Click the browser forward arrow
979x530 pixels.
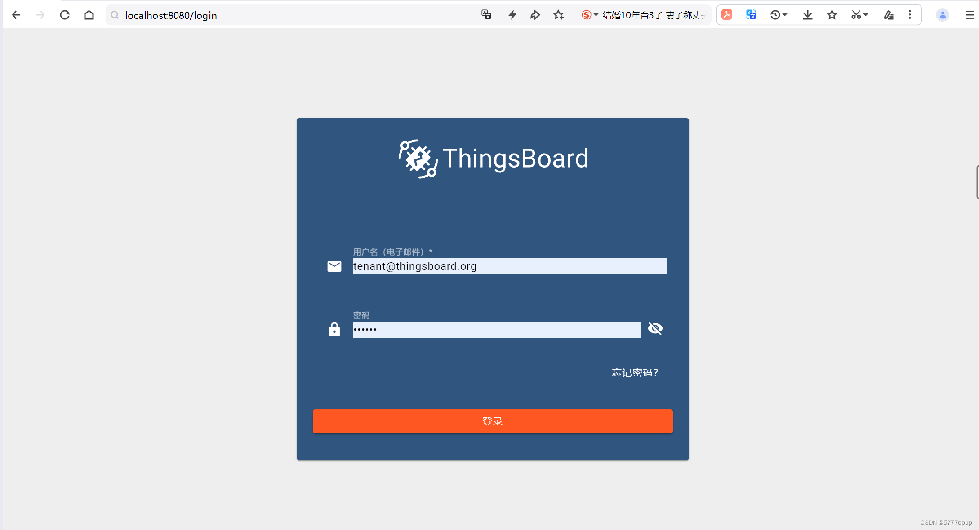tap(40, 15)
